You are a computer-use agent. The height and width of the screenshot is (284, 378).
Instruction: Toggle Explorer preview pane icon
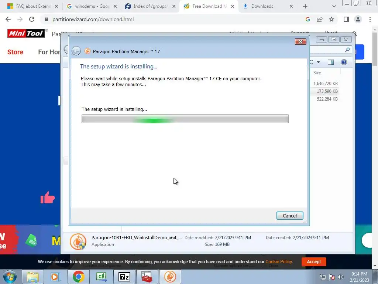coord(331,62)
